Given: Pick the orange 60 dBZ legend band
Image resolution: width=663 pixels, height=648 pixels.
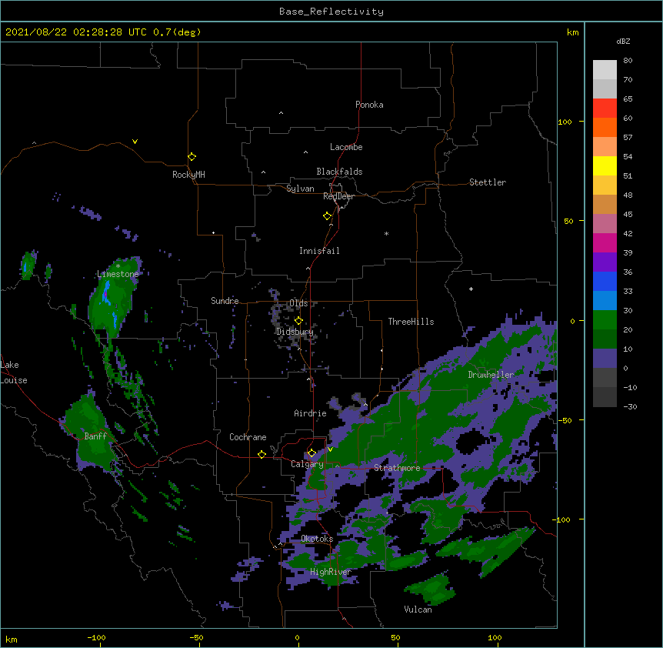Looking at the screenshot, I should tap(605, 127).
